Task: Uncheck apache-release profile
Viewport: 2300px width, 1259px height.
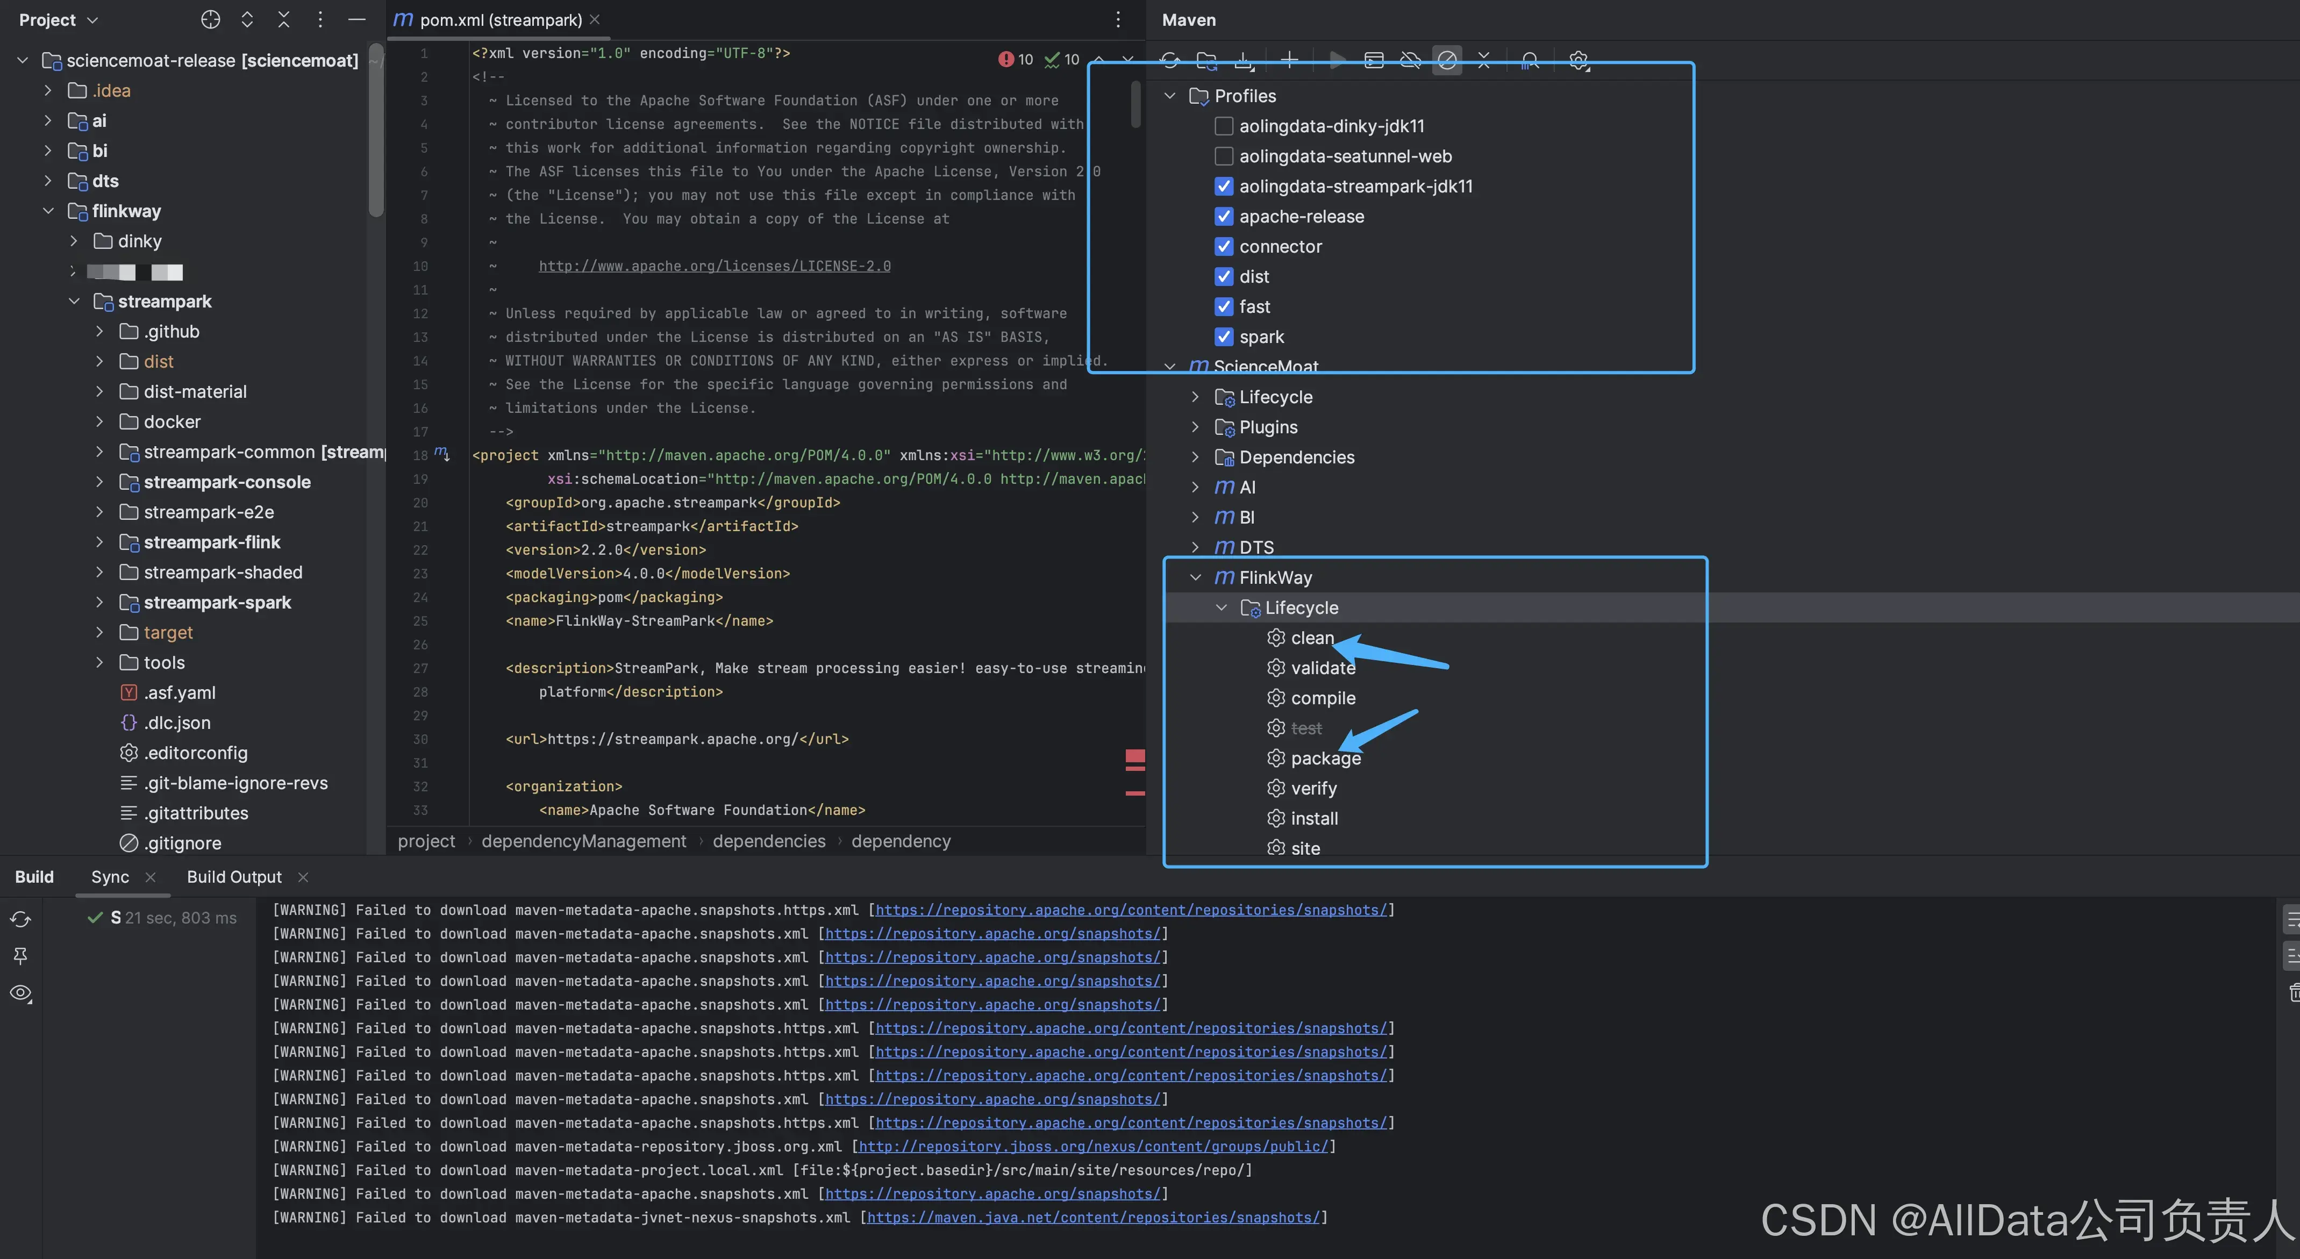Action: pos(1224,216)
